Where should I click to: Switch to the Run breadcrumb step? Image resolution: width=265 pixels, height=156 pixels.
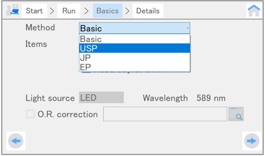(x=69, y=11)
